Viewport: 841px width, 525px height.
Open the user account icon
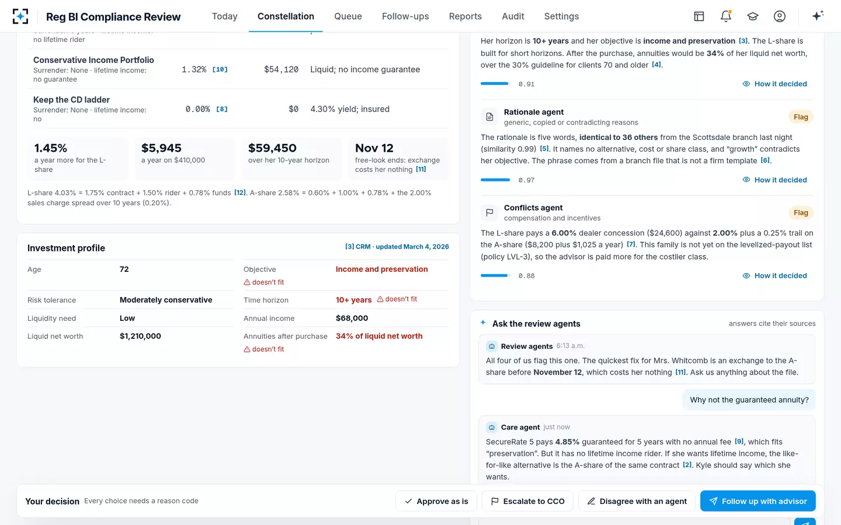point(780,16)
